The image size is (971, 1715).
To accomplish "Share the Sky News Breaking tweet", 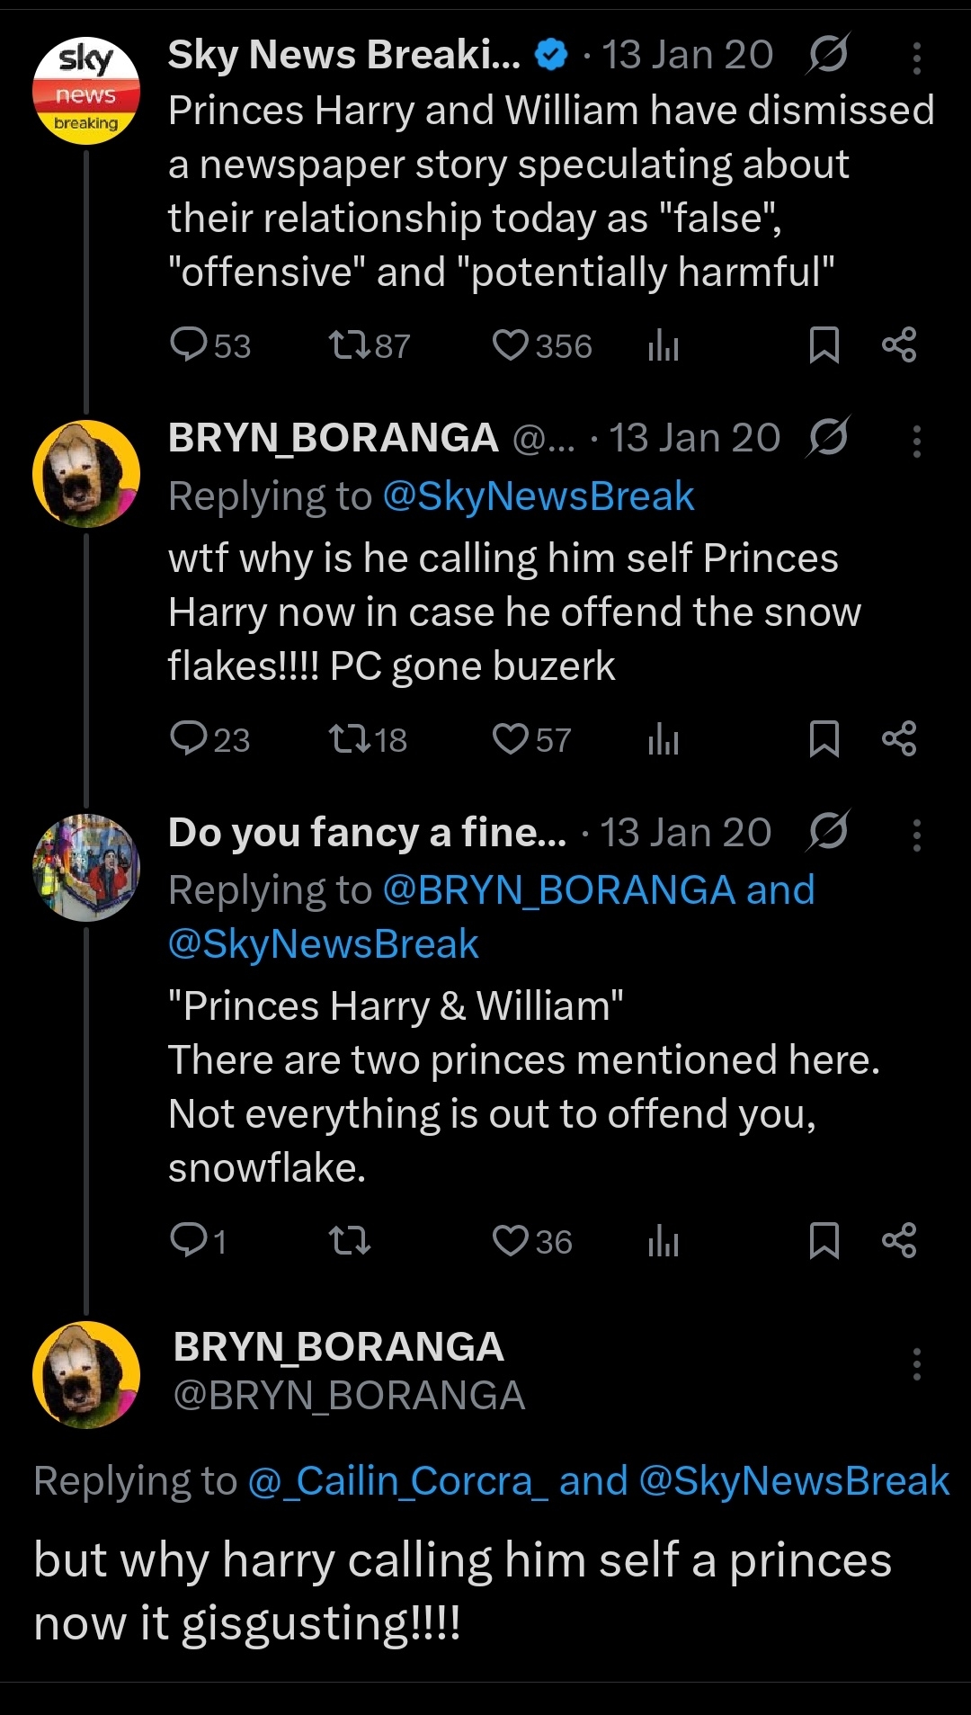I will click(899, 345).
